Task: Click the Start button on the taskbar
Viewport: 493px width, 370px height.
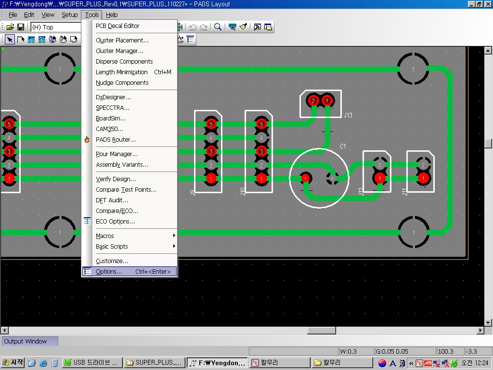Action: [x=13, y=363]
